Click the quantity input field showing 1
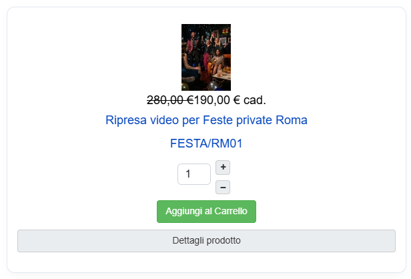This screenshot has height=279, width=411. tap(194, 174)
